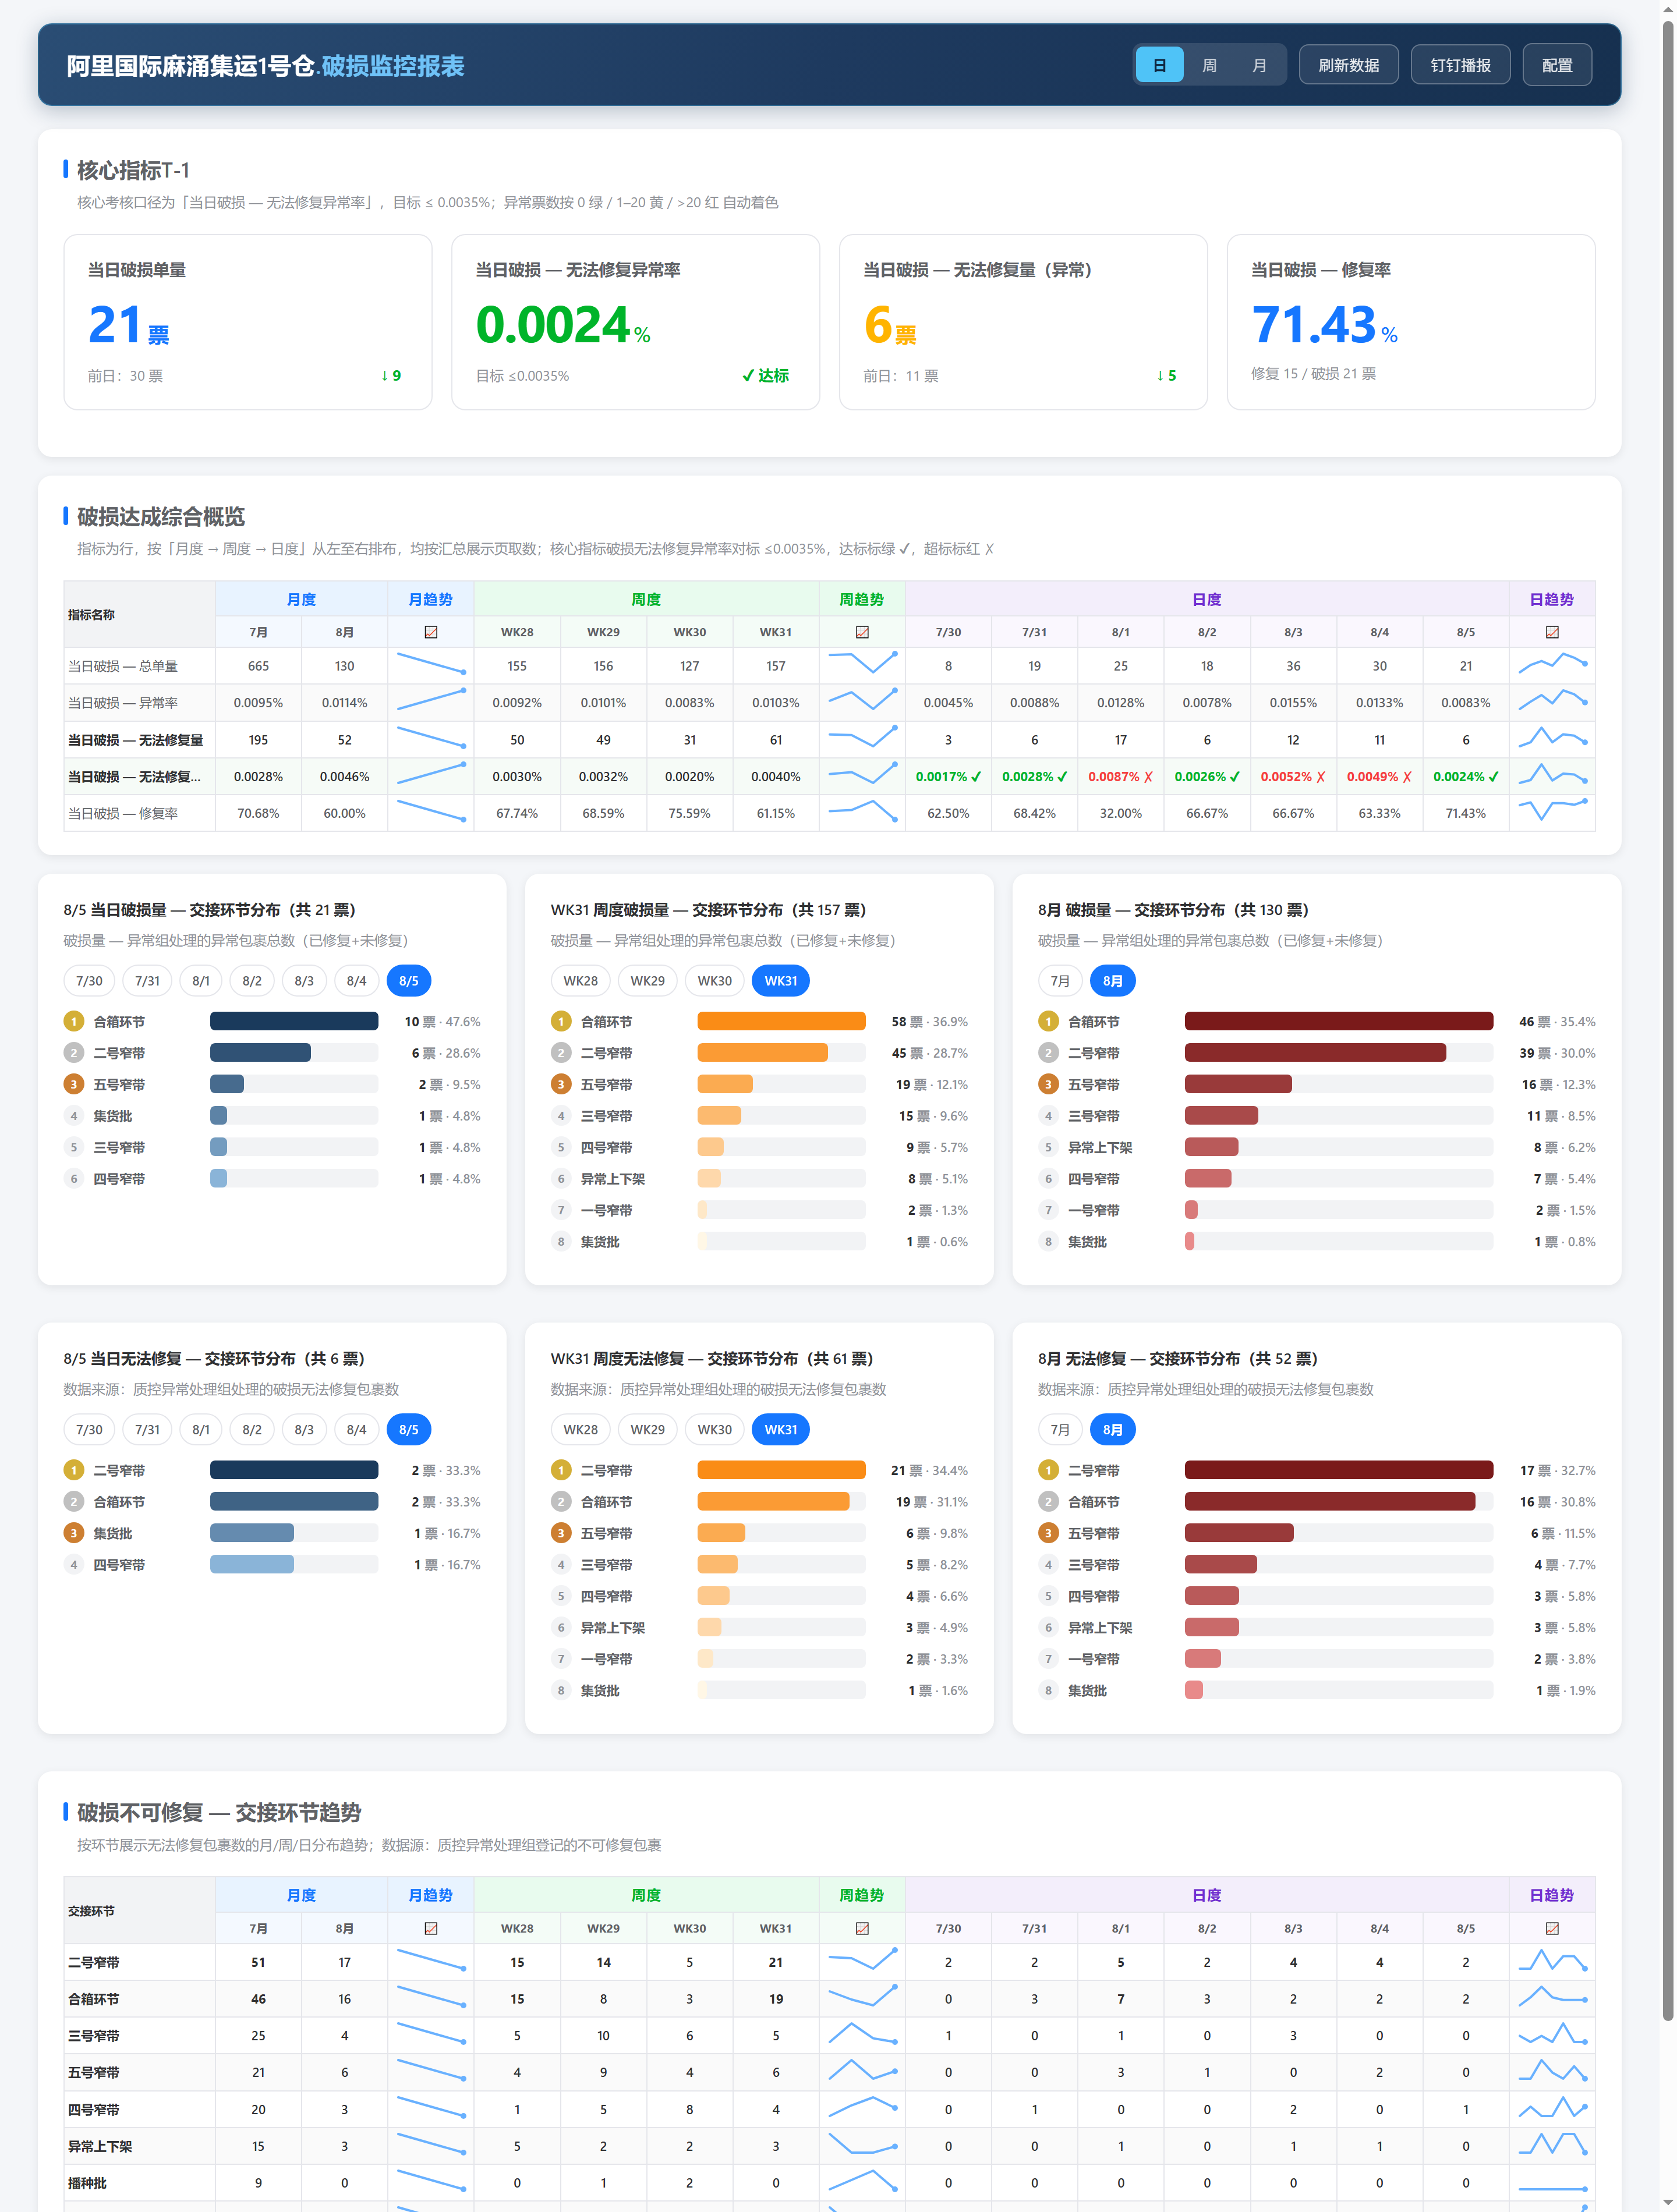Click the 月趋势 chart icon in the 交接环节 trend table
Screen dimensions: 1677x2212
[x=431, y=1928]
